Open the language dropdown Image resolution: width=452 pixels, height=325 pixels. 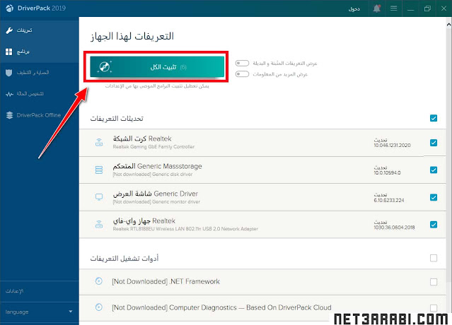tap(39, 312)
